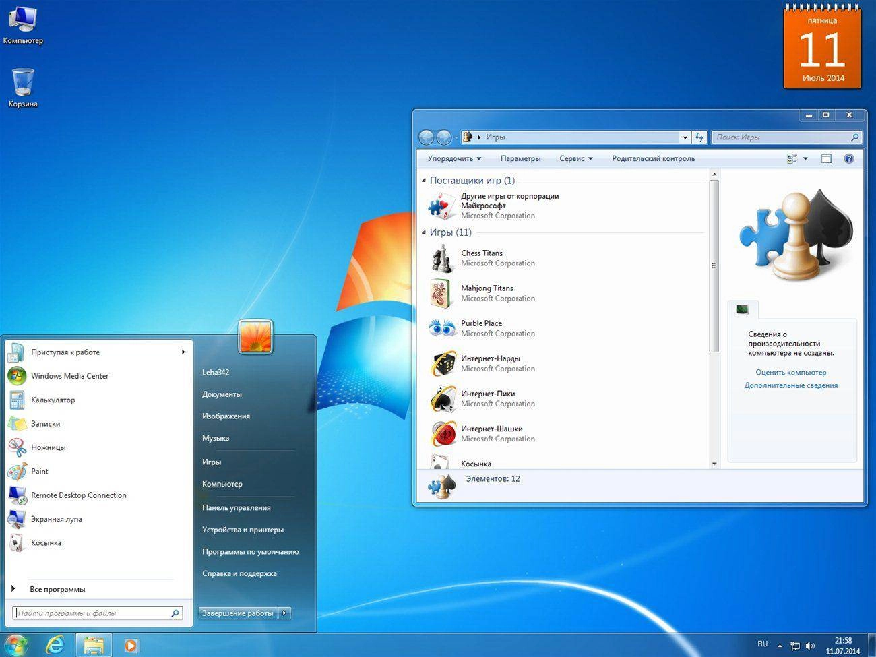
Task: Click the Purble Place eyes icon
Action: pyautogui.click(x=442, y=329)
